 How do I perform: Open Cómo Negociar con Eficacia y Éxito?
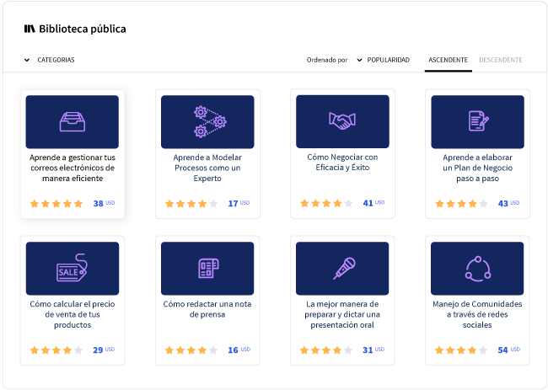(342, 163)
